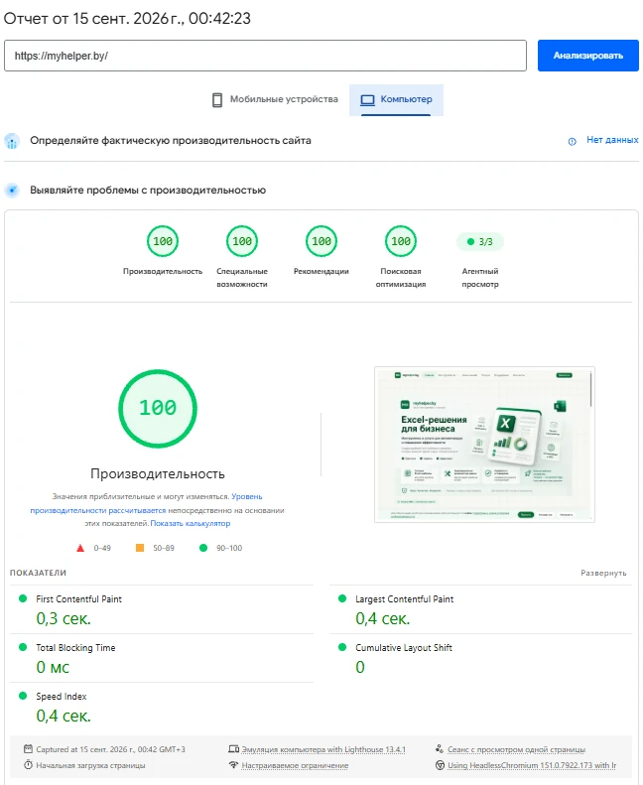Click the phone icon beside Мобильные устройства
This screenshot has height=785, width=643.
tap(217, 99)
